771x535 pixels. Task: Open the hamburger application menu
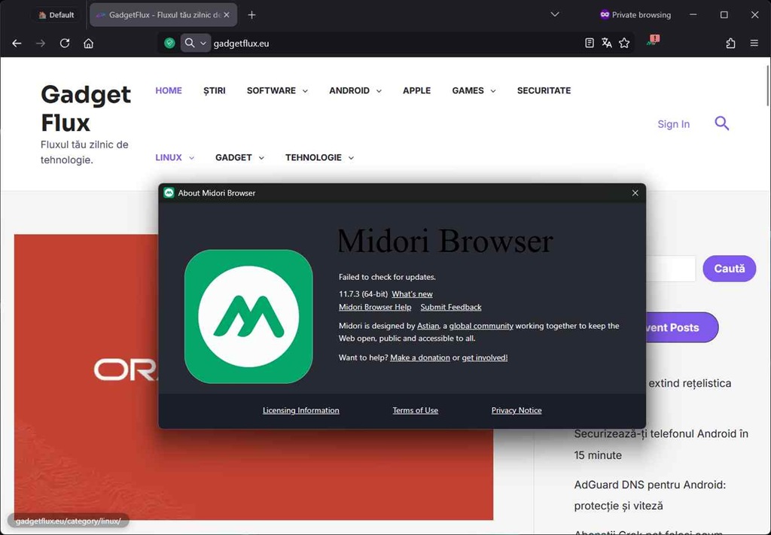[754, 43]
